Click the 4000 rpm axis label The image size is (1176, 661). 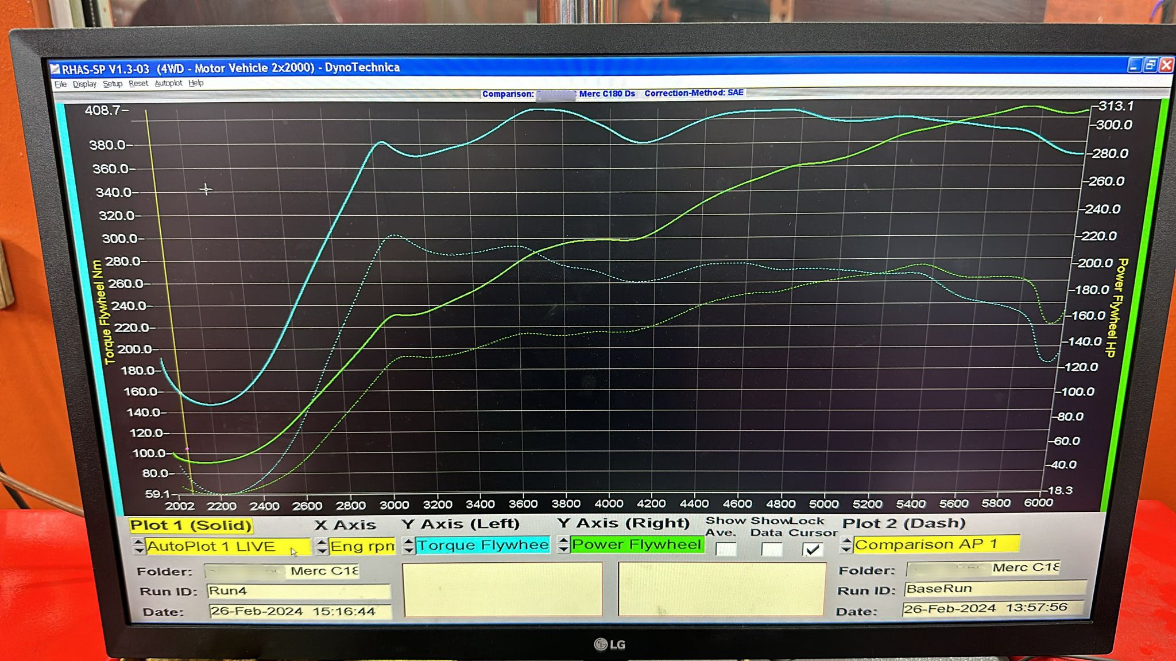pyautogui.click(x=609, y=504)
